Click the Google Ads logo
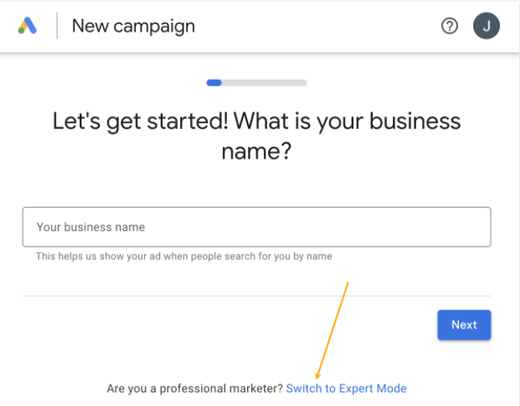Image resolution: width=520 pixels, height=406 pixels. (x=27, y=26)
